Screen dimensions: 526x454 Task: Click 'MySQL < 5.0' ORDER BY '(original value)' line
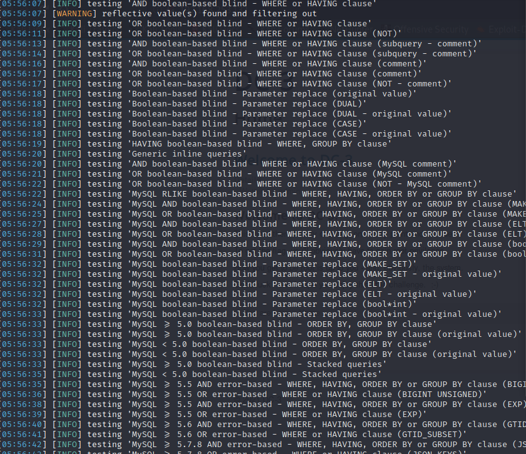[x=259, y=354]
